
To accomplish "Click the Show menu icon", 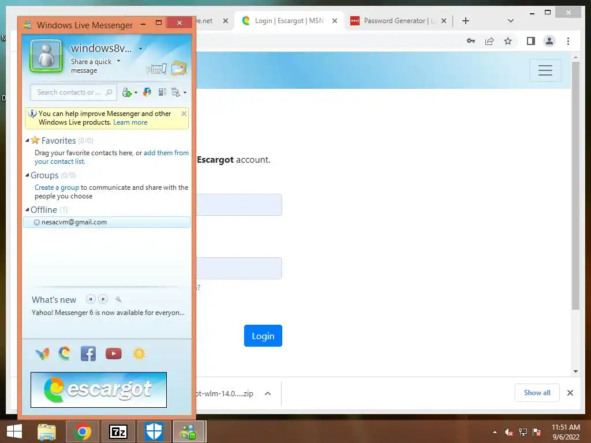I will [x=175, y=92].
